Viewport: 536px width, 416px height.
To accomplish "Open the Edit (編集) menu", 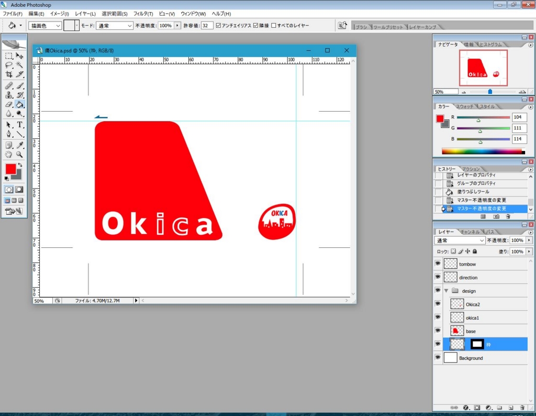I will (x=36, y=14).
